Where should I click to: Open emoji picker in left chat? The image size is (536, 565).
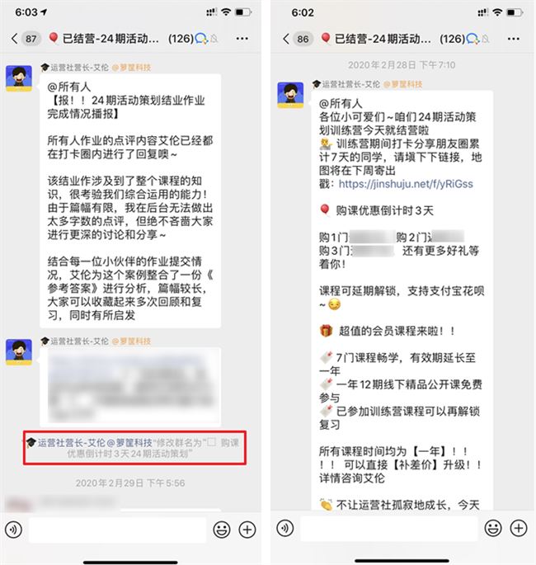tap(222, 530)
